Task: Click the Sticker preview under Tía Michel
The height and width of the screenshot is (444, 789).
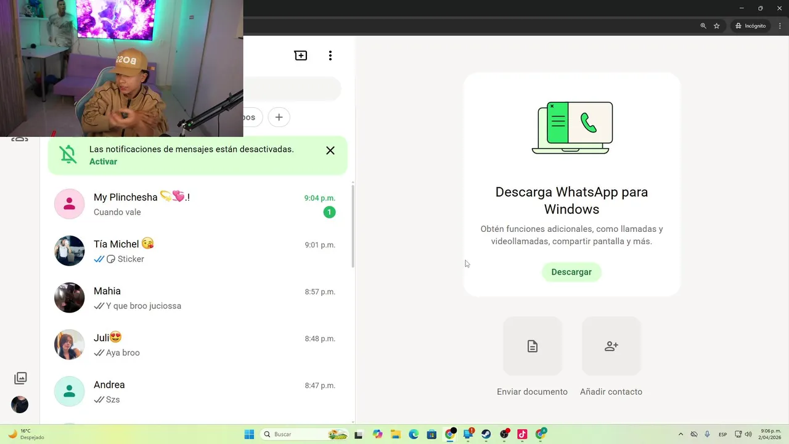Action: [x=125, y=259]
